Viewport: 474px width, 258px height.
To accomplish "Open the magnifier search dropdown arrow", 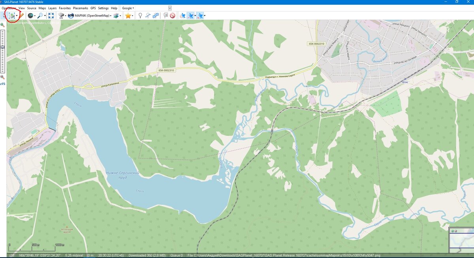I will (45, 16).
